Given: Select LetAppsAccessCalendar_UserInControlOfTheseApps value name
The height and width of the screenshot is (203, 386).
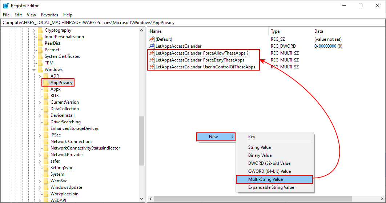Looking at the screenshot, I should [205, 67].
